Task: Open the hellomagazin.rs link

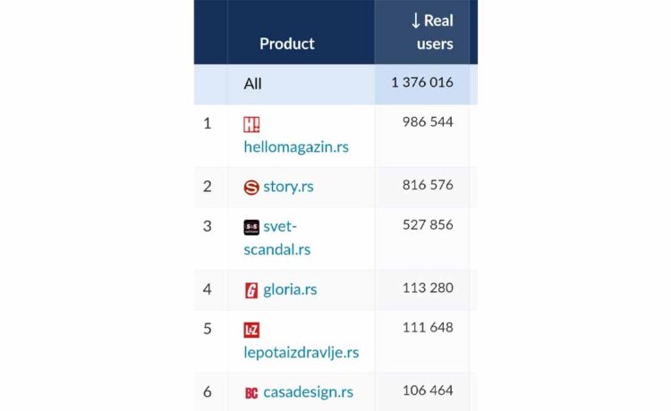Action: pyautogui.click(x=296, y=147)
